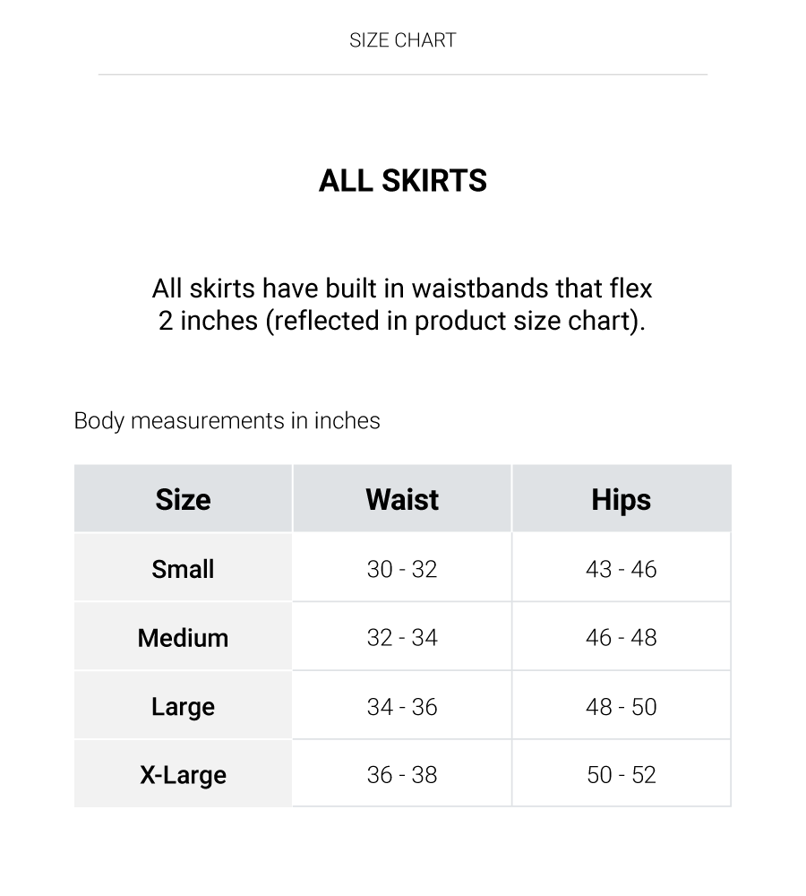The image size is (806, 896).
Task: Click the divider line under SIZE CHART
Action: tap(403, 74)
